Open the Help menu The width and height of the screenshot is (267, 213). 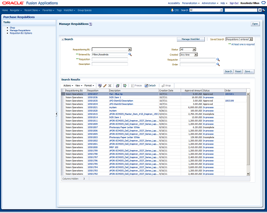click(224, 3)
